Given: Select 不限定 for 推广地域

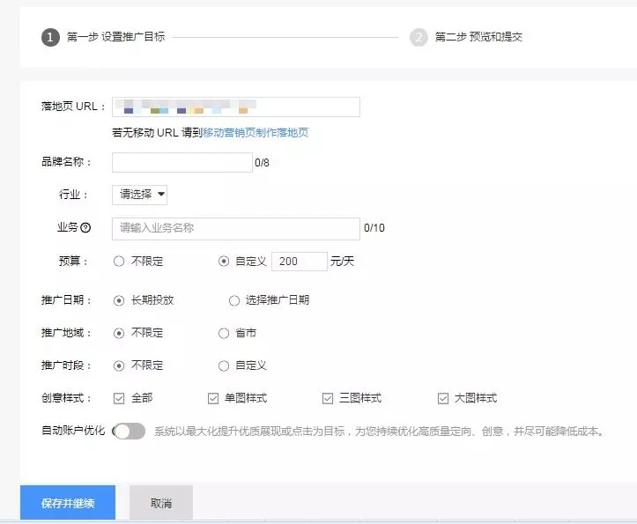Looking at the screenshot, I should click(x=119, y=333).
